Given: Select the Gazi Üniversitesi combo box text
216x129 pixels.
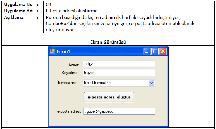Looking at the screenshot, I should 98,83.
